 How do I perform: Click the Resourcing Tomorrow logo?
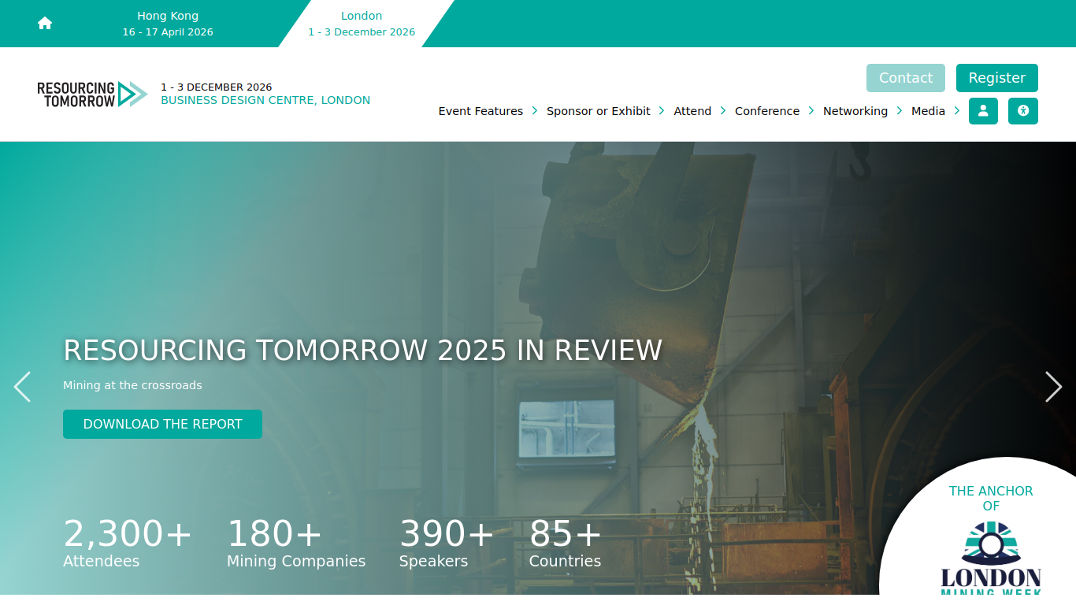coord(92,95)
